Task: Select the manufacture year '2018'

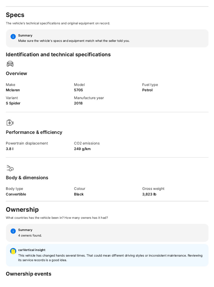Action: [x=78, y=103]
